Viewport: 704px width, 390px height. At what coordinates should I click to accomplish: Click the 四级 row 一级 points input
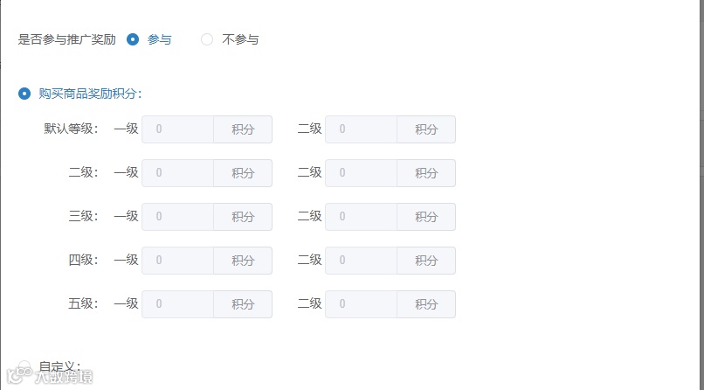[x=178, y=261]
